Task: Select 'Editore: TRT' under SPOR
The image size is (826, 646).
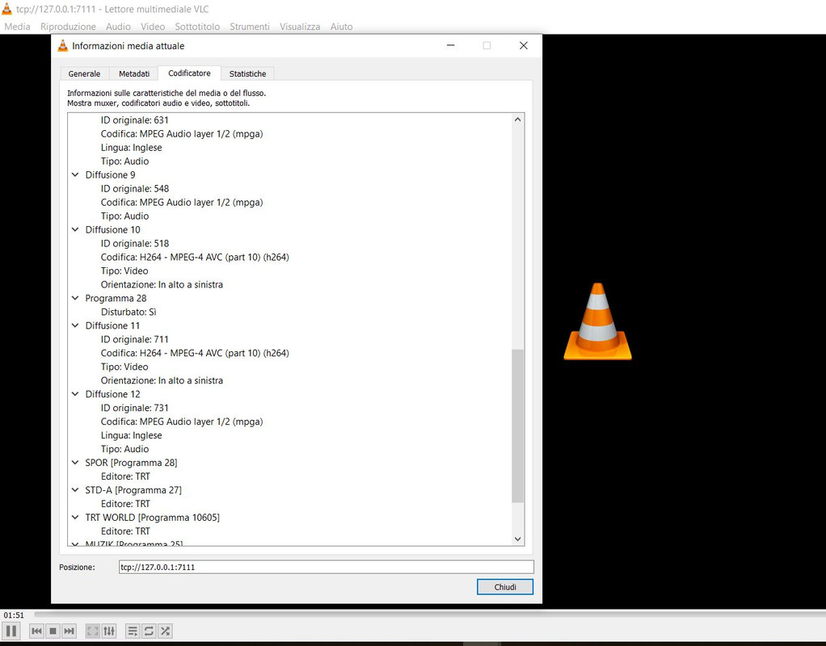Action: [125, 476]
